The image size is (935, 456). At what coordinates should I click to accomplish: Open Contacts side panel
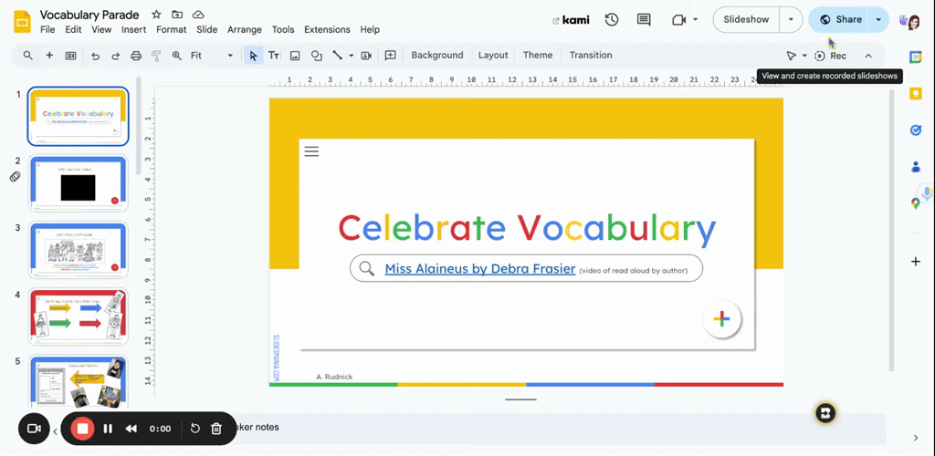pos(916,167)
